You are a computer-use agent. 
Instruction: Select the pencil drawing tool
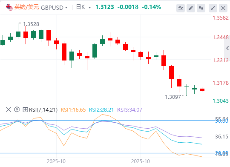pos(191,8)
